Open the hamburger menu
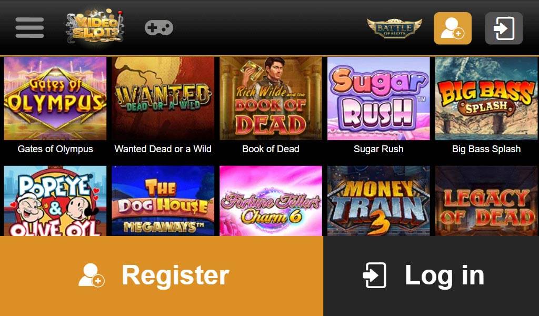The image size is (539, 316). coord(29,27)
